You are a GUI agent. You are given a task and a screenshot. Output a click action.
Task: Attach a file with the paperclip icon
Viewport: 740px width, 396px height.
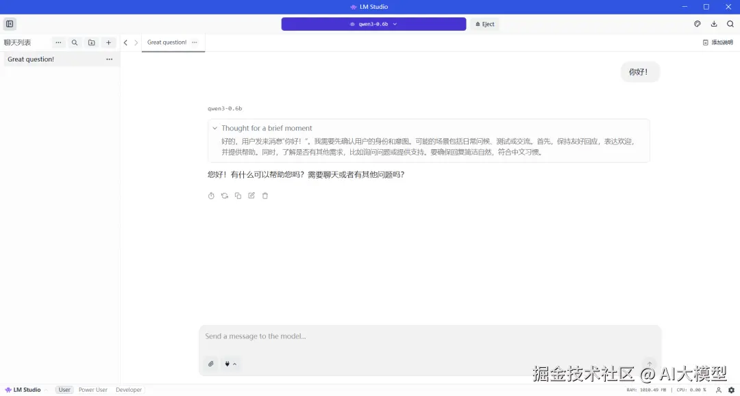211,364
